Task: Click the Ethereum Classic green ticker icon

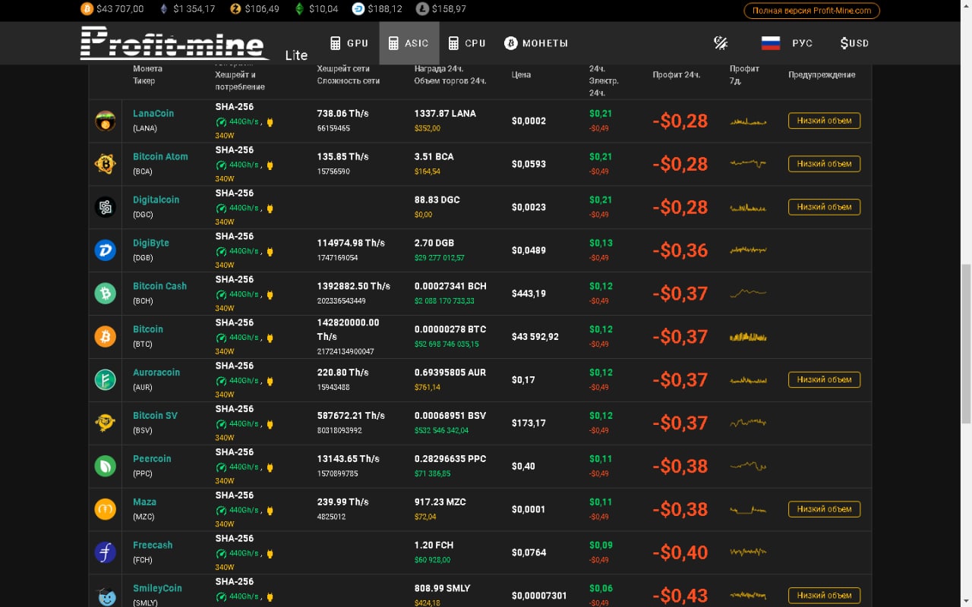Action: click(x=299, y=9)
